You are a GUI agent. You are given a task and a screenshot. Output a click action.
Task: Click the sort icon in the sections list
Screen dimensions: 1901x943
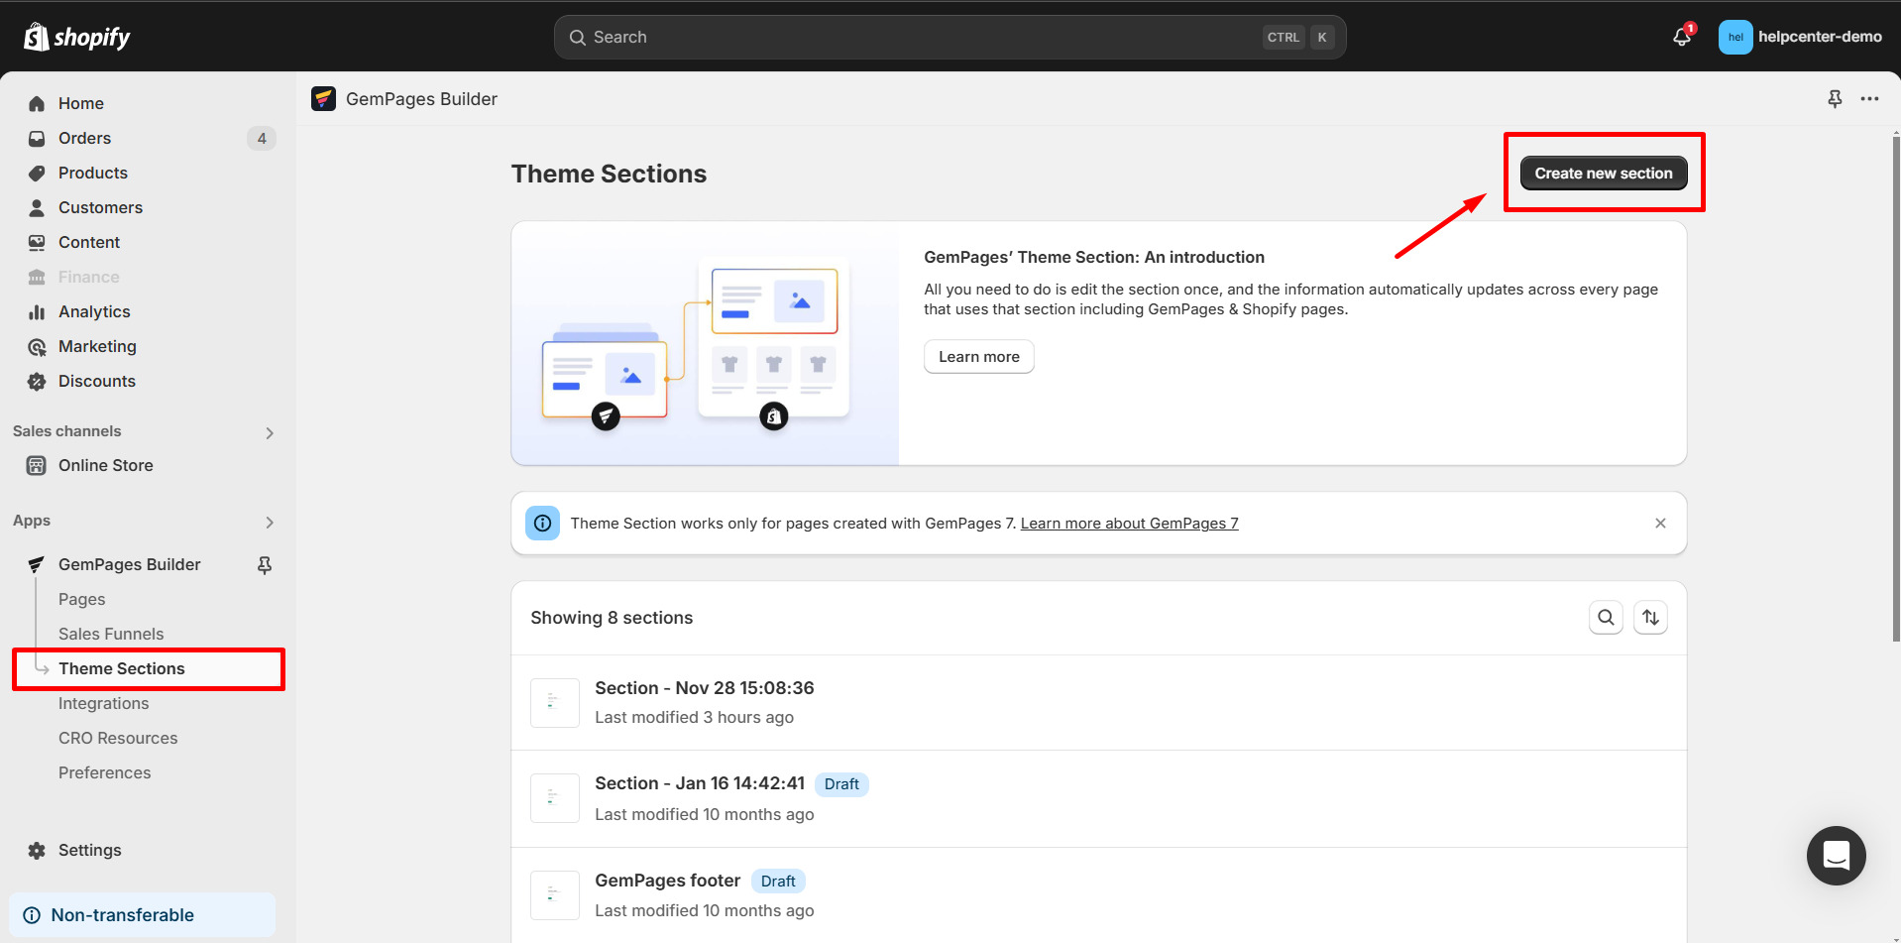point(1650,617)
